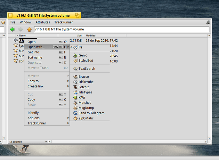Choose Send to Telegram entry
The width and height of the screenshot is (219, 160).
[x=90, y=113]
